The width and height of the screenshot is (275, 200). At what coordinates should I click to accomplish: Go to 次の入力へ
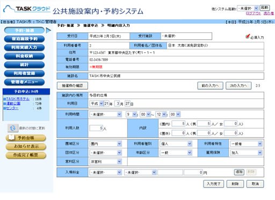238,85
